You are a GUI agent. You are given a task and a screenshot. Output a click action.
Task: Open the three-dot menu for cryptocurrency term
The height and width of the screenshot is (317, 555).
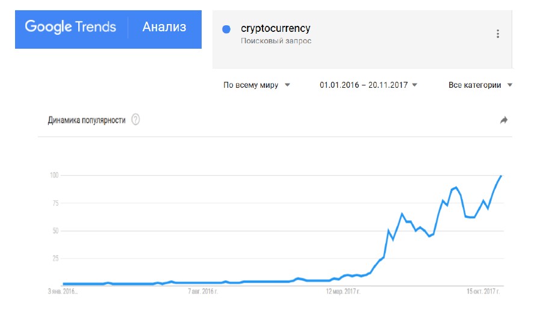pyautogui.click(x=498, y=34)
